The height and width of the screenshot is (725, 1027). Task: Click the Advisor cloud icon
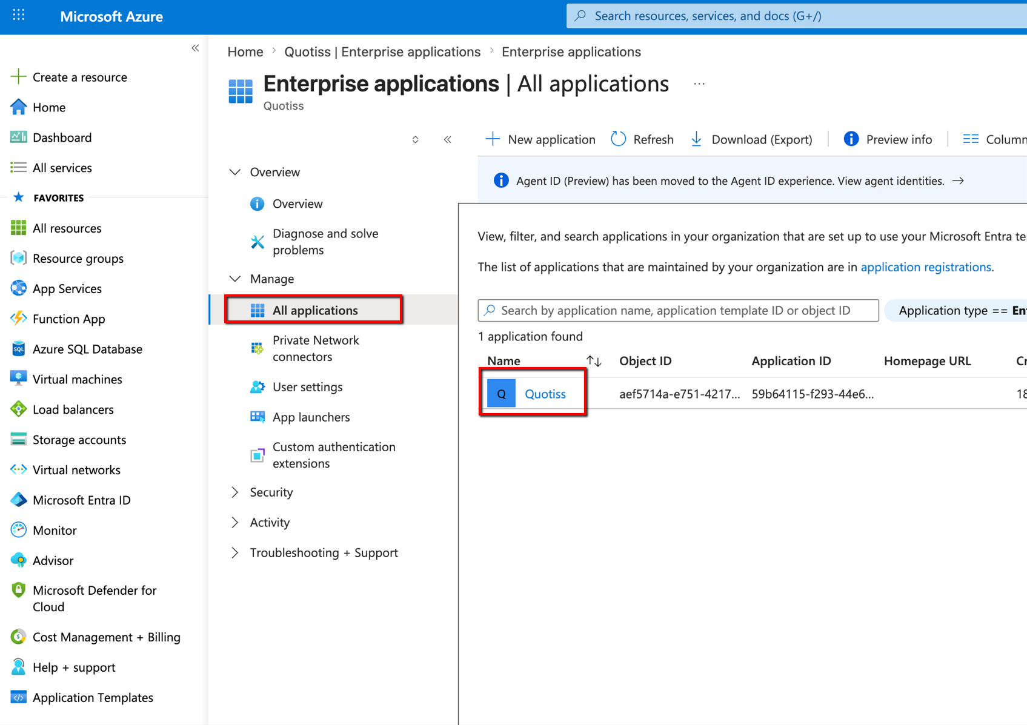19,560
